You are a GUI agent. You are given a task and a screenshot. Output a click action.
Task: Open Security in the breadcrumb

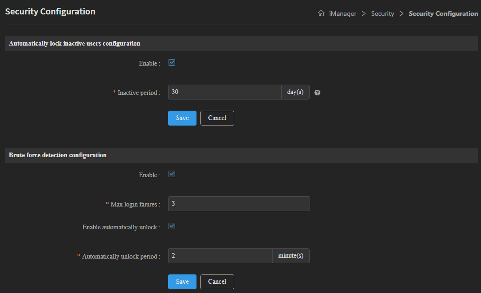coord(382,13)
